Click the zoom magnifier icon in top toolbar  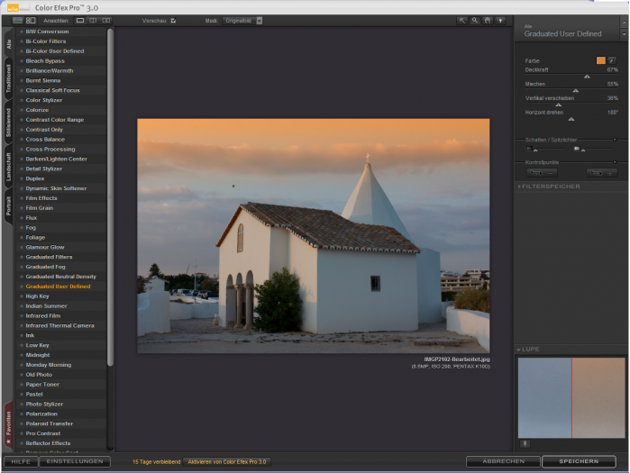475,20
